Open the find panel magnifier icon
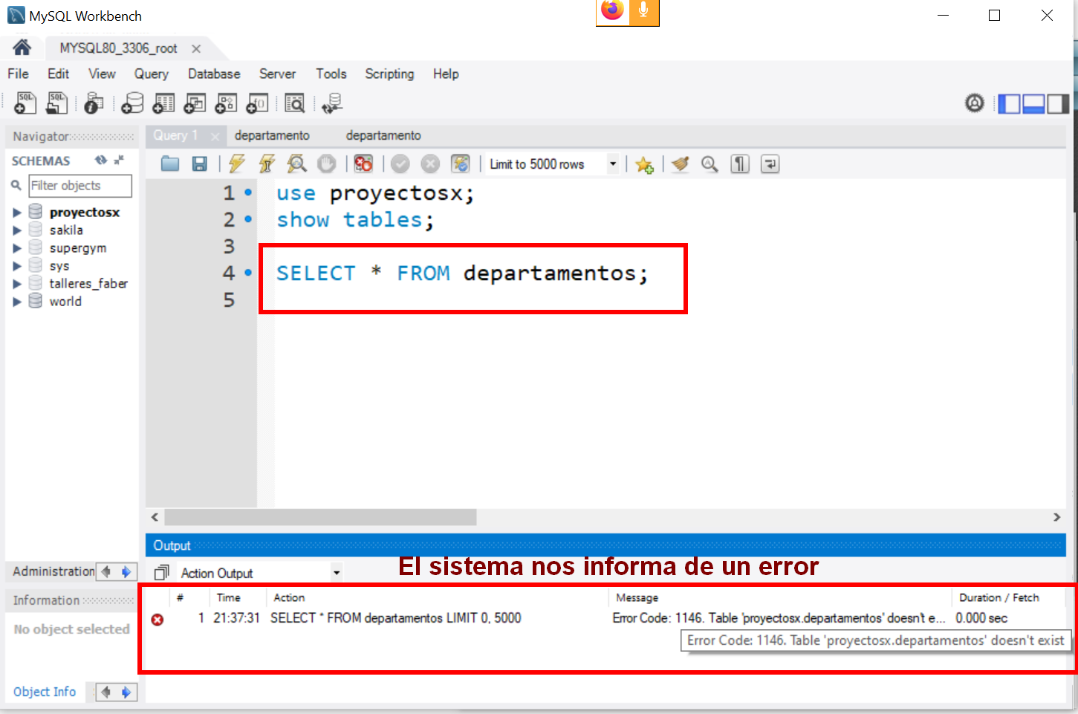1078x714 pixels. click(x=710, y=164)
